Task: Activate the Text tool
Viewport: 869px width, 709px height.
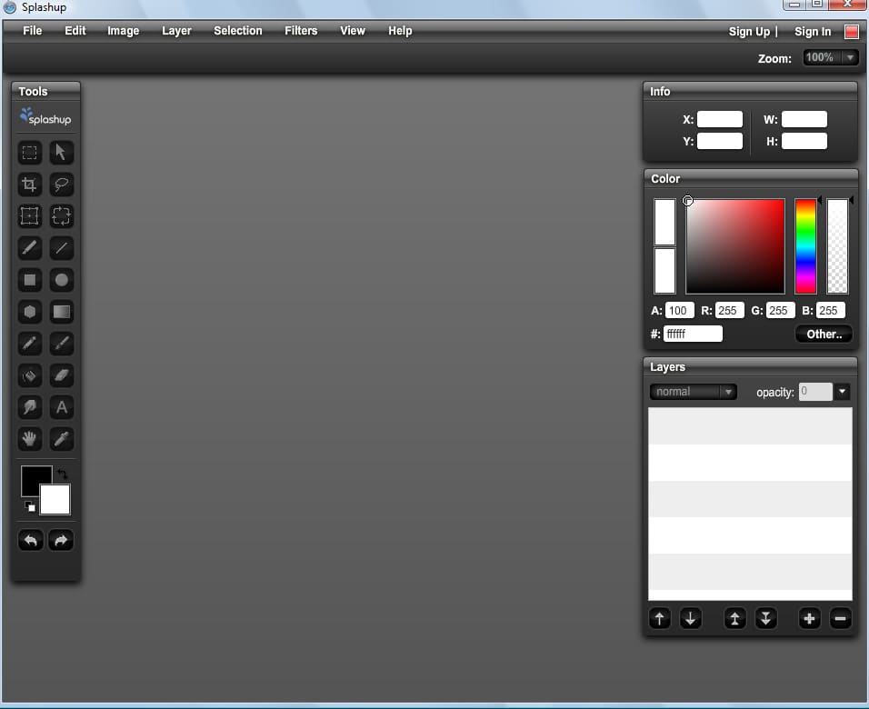Action: tap(62, 407)
